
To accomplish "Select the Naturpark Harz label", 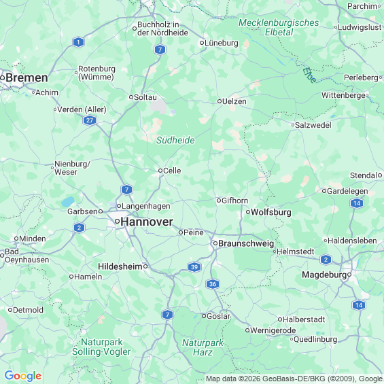I will 203,347.
